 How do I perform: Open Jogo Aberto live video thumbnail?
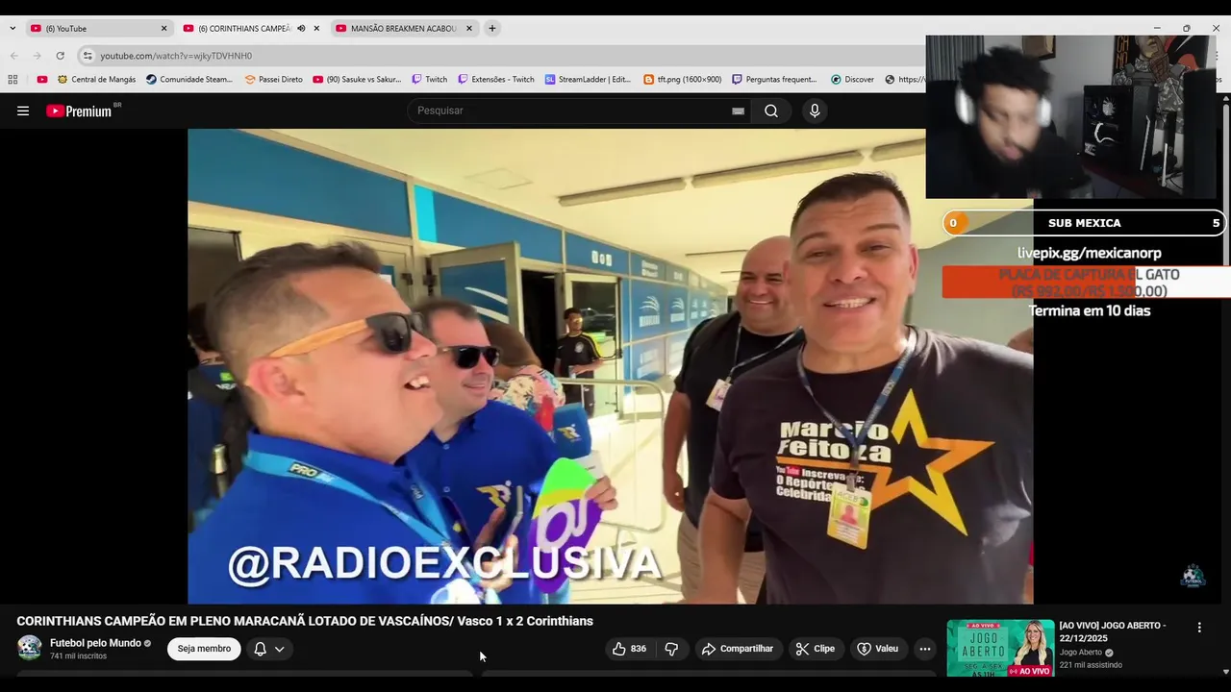click(1000, 648)
